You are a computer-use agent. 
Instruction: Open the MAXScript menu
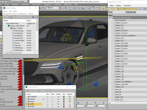click(x=68, y=5)
